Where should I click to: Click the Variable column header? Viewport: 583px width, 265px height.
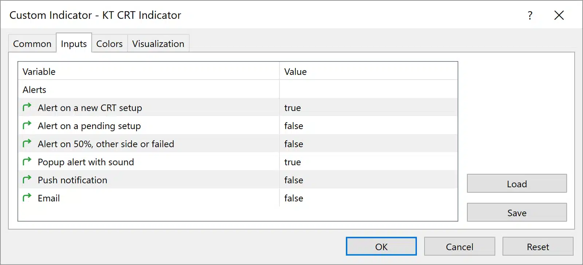point(149,72)
